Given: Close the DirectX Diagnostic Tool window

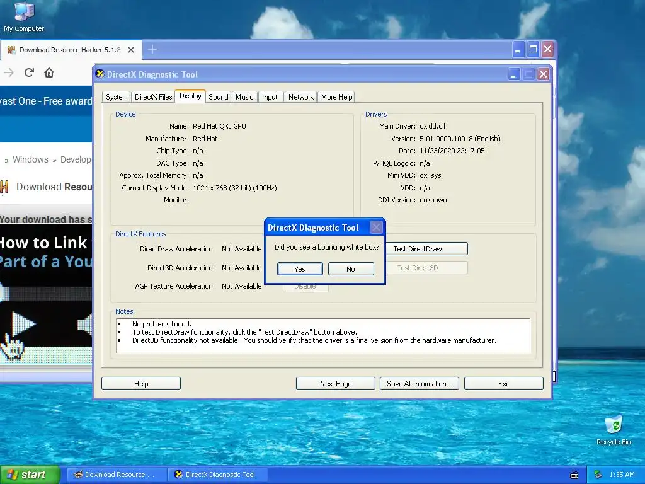Looking at the screenshot, I should [x=543, y=74].
